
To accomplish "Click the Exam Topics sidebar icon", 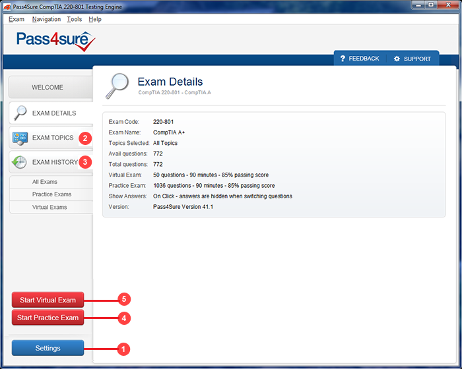I will click(20, 138).
